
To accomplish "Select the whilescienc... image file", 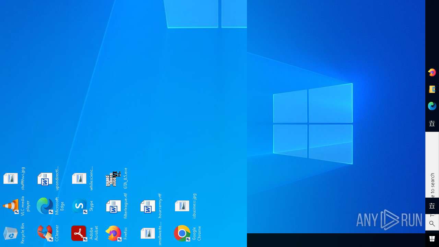I will point(82,178).
